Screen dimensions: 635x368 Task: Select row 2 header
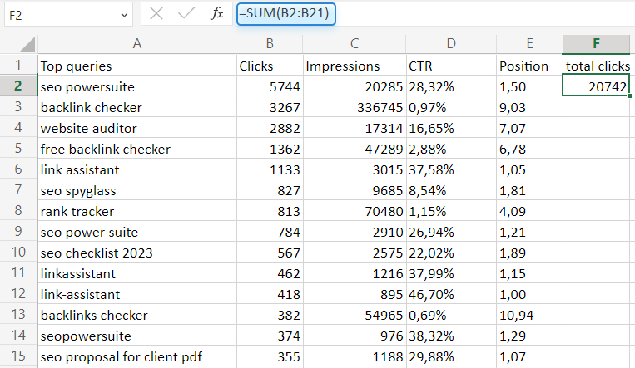coord(18,86)
